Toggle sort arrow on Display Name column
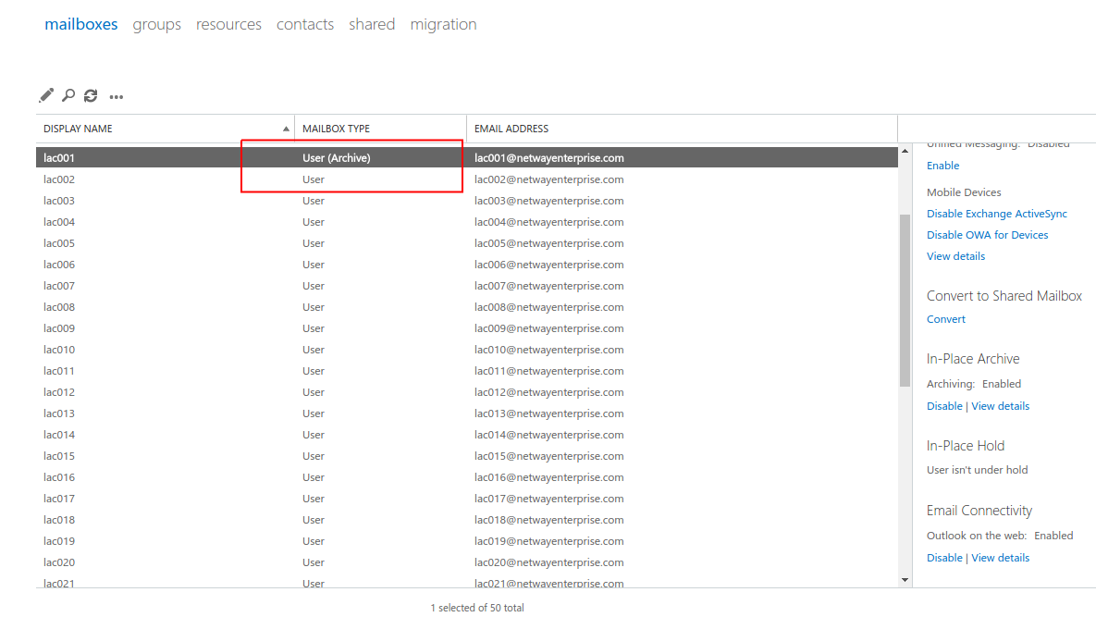Viewport: 1096px width, 617px height. 286,129
